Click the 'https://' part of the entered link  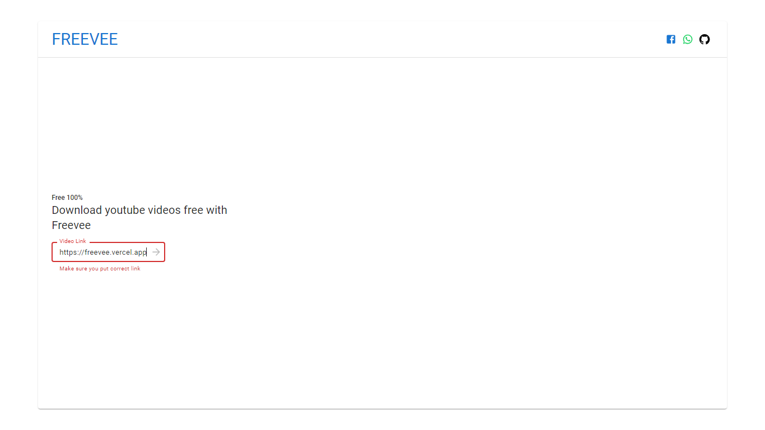(72, 252)
